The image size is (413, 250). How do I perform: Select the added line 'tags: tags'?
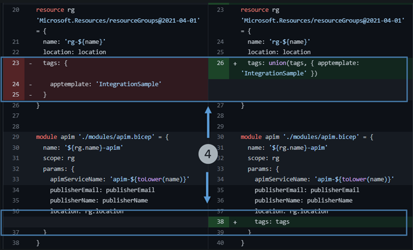pos(272,222)
